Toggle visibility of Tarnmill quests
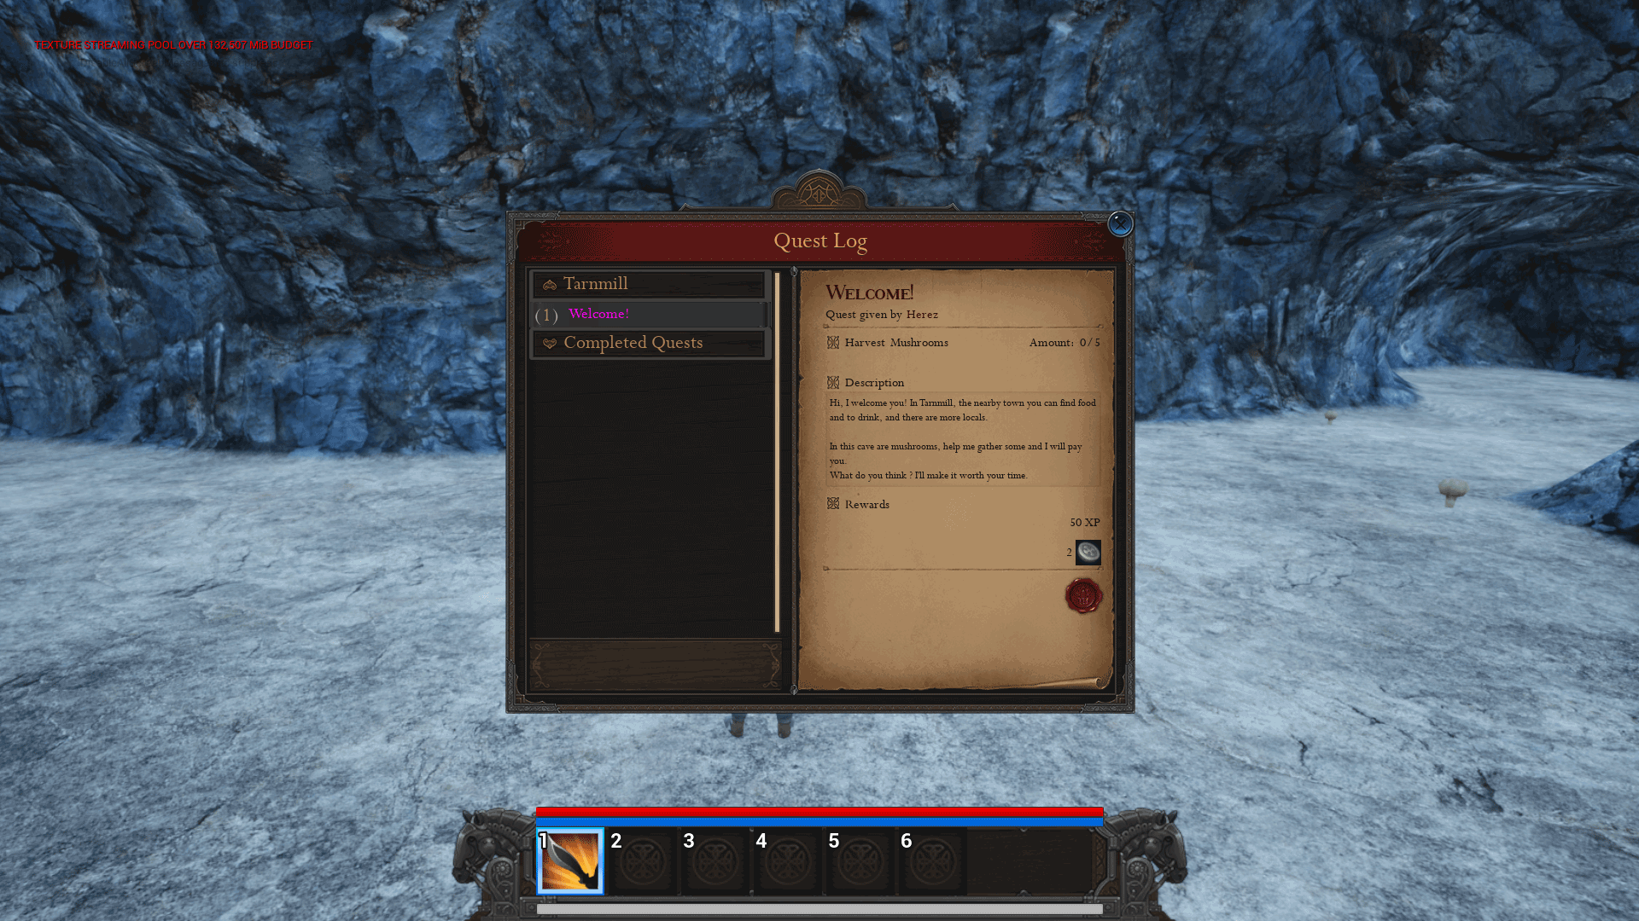 tap(650, 283)
